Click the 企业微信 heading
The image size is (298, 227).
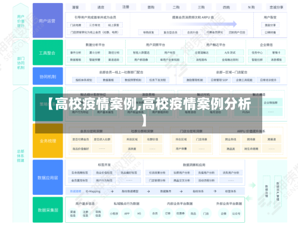pos(266,45)
